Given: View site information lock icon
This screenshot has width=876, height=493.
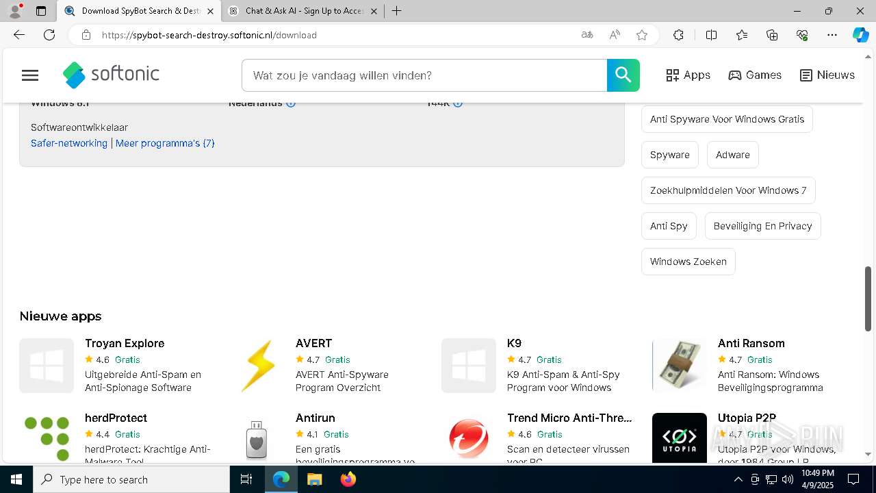Looking at the screenshot, I should tap(86, 35).
